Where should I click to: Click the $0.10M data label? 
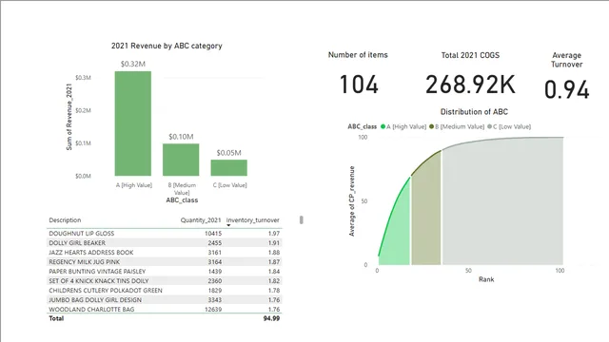[x=181, y=137]
